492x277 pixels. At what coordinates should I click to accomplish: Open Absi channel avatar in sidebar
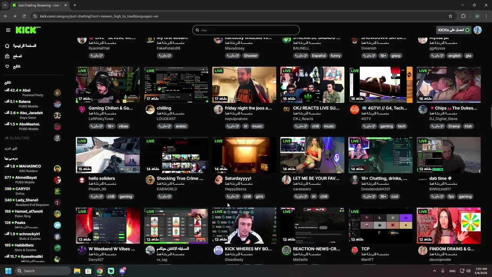click(57, 93)
